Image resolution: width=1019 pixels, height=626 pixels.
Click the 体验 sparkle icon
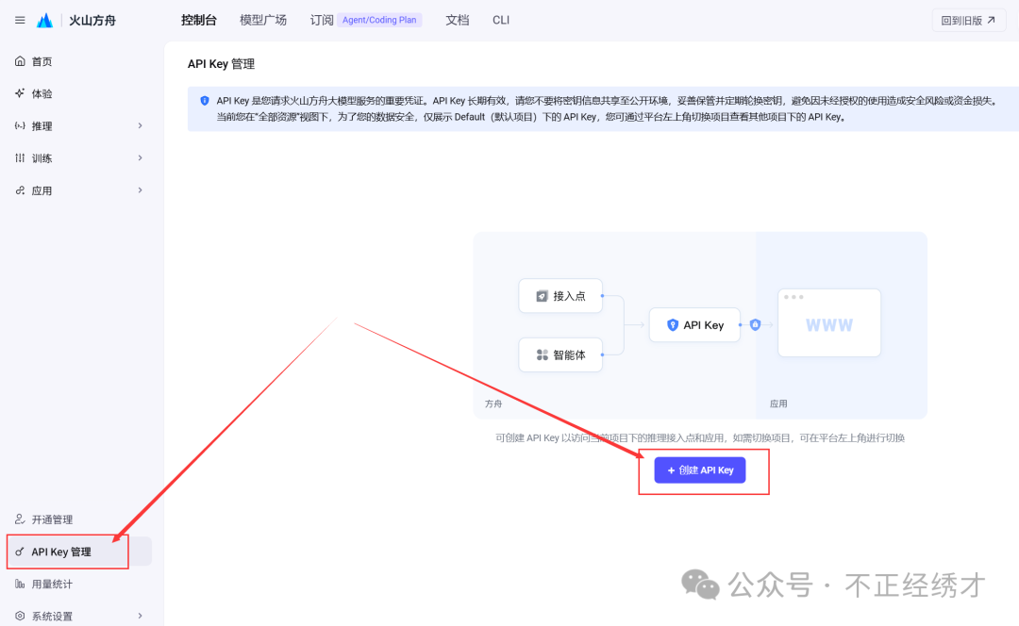pos(20,93)
